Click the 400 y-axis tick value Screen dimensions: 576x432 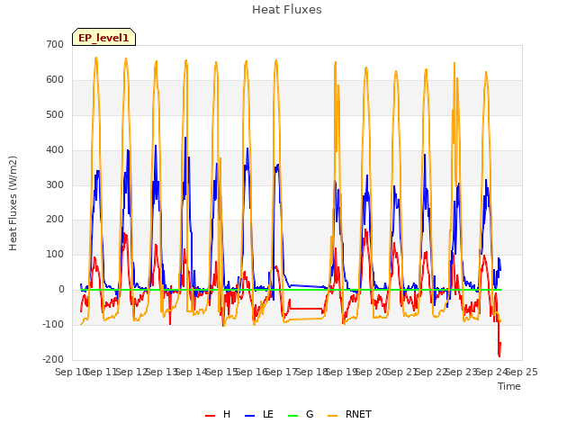point(55,150)
